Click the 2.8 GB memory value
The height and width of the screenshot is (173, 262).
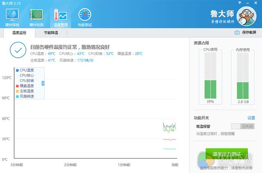(243, 102)
